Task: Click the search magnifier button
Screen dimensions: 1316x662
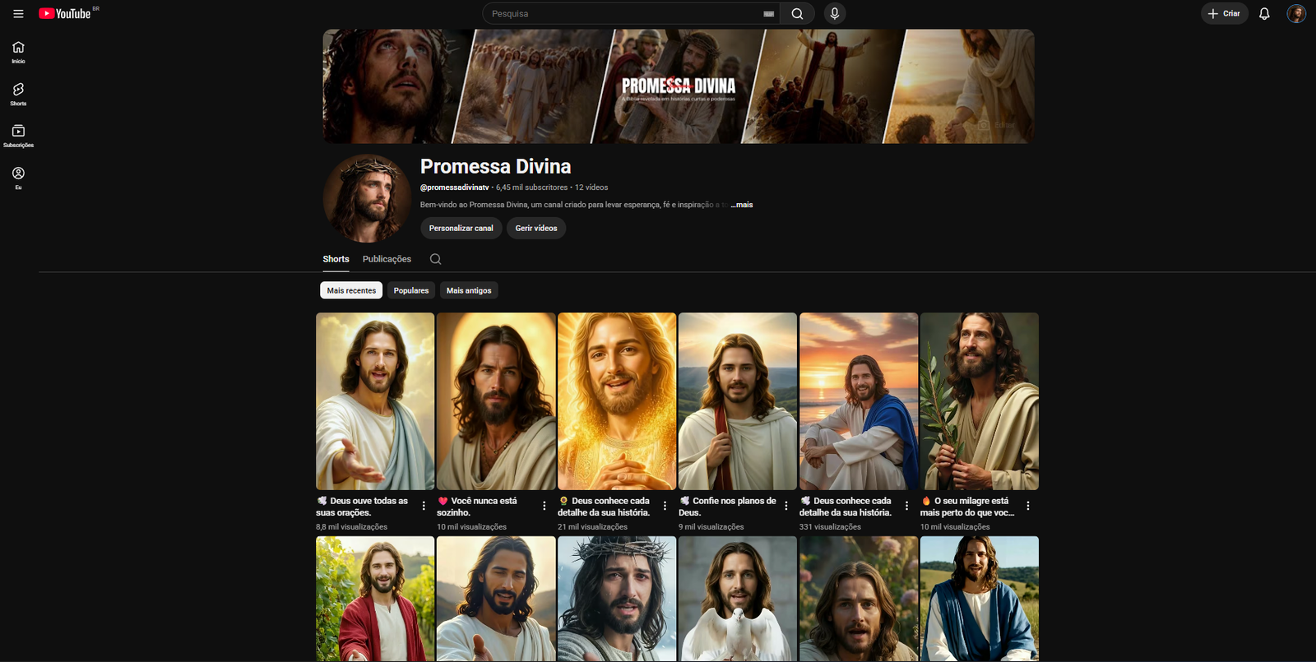Action: (797, 14)
